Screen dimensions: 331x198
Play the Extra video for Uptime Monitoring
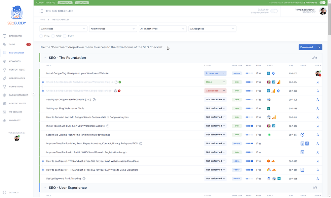point(302,135)
